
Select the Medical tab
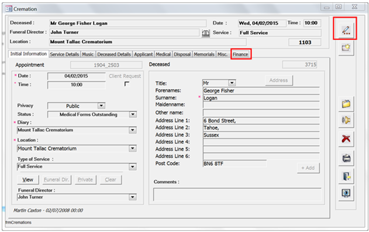coord(163,54)
